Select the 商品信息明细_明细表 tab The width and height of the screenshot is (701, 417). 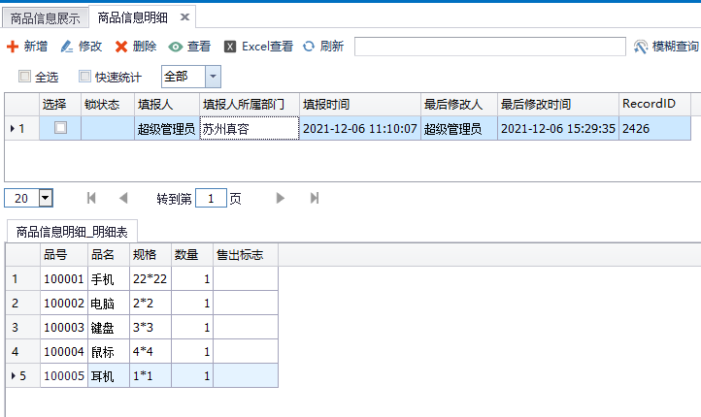point(73,231)
